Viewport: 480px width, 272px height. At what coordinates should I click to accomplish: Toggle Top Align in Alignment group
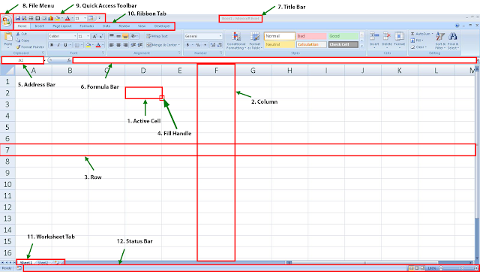click(x=112, y=36)
